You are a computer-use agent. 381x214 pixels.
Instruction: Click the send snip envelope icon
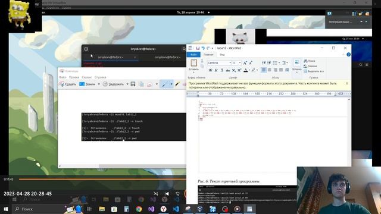[149, 84]
